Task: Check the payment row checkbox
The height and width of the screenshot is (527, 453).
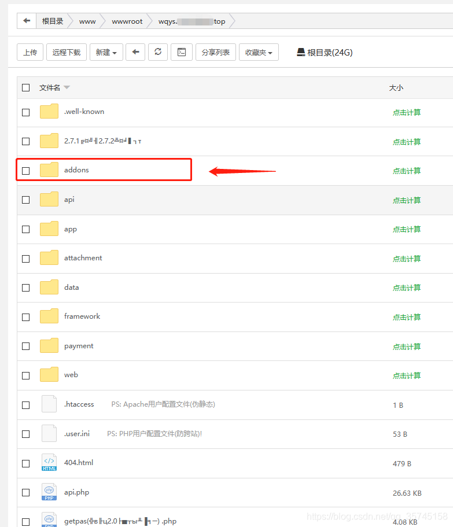Action: (25, 346)
